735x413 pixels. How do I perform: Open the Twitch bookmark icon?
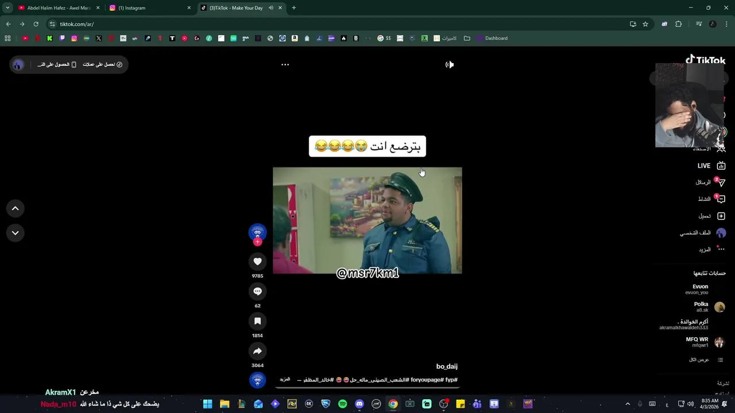pyautogui.click(x=62, y=38)
